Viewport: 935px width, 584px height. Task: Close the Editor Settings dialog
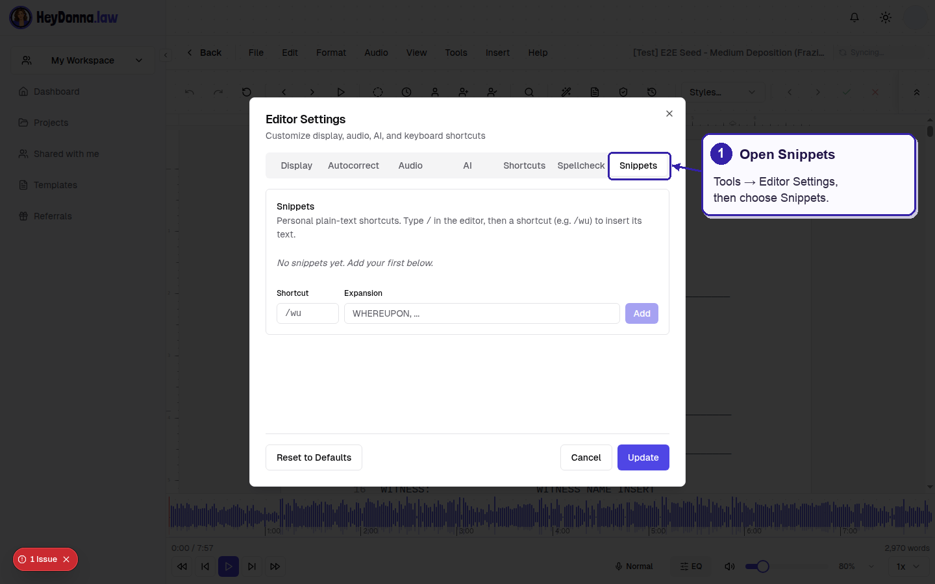[x=669, y=114]
